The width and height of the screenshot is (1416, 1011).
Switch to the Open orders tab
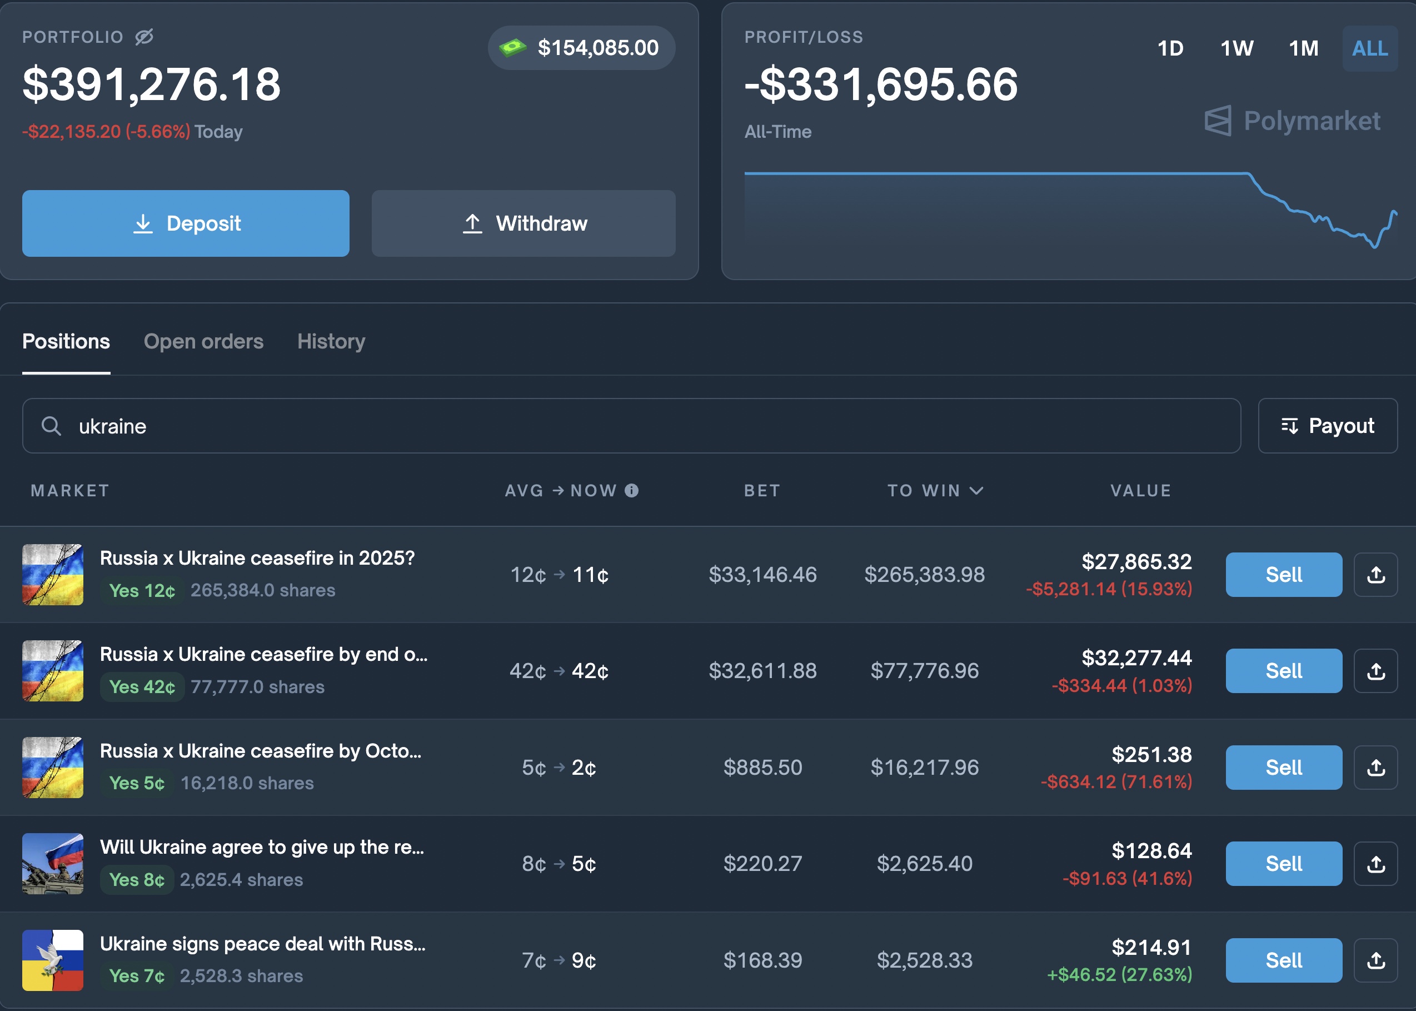203,341
